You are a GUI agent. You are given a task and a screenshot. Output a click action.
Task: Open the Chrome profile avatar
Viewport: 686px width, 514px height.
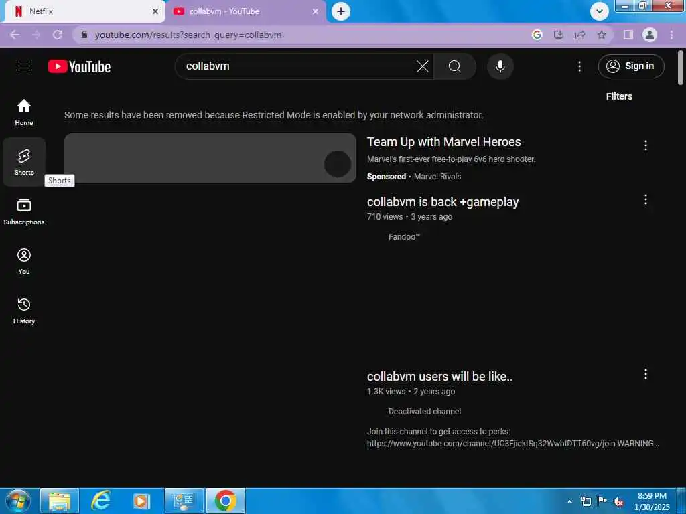[x=650, y=35]
